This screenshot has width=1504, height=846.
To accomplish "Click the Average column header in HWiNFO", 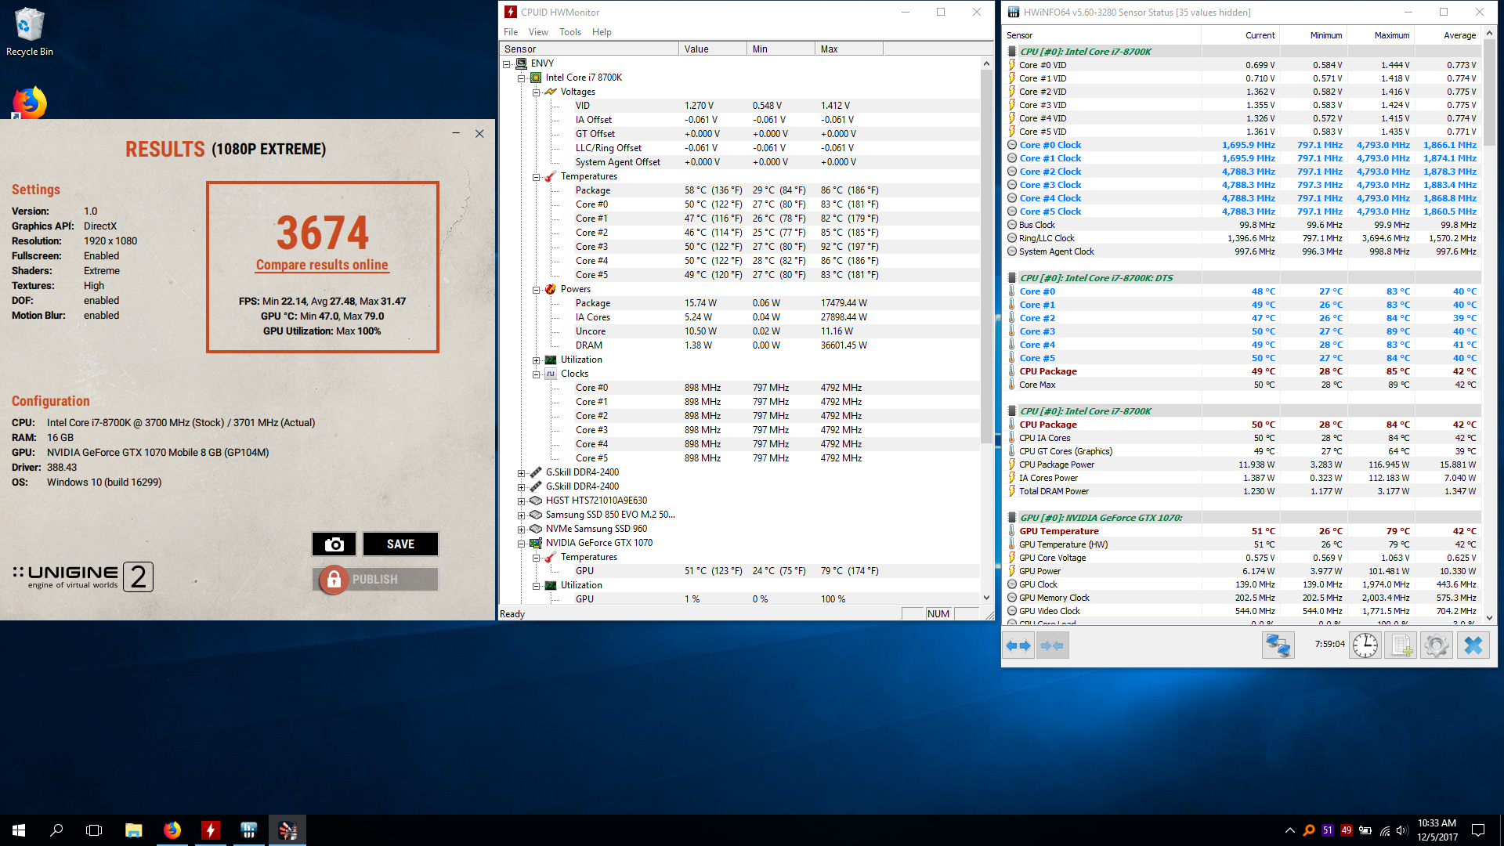I will click(1448, 35).
